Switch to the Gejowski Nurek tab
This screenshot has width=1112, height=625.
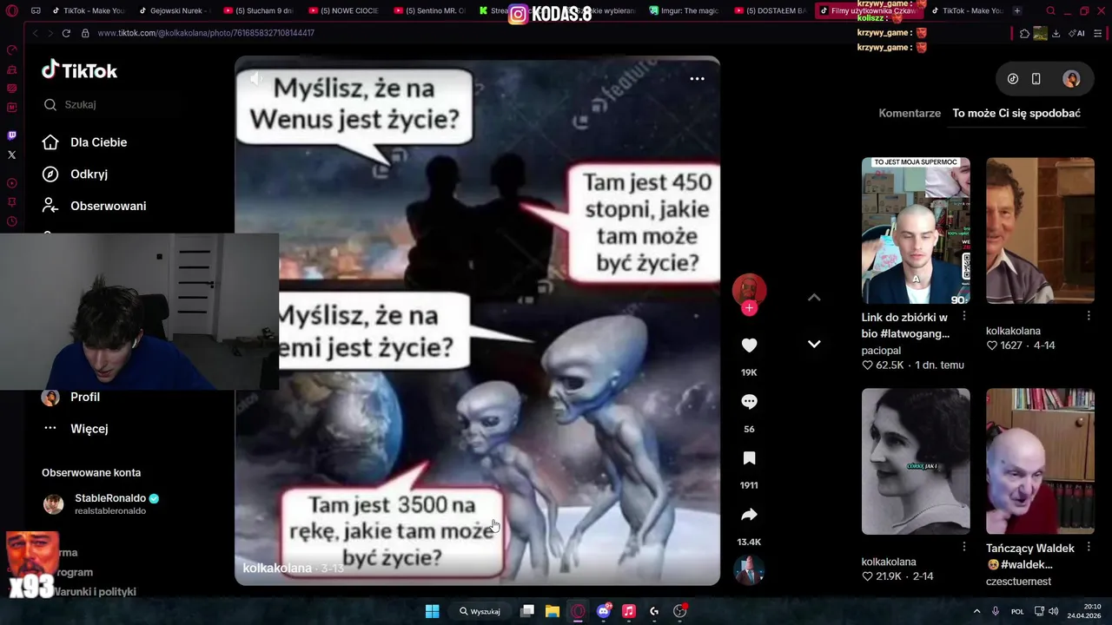click(x=173, y=11)
